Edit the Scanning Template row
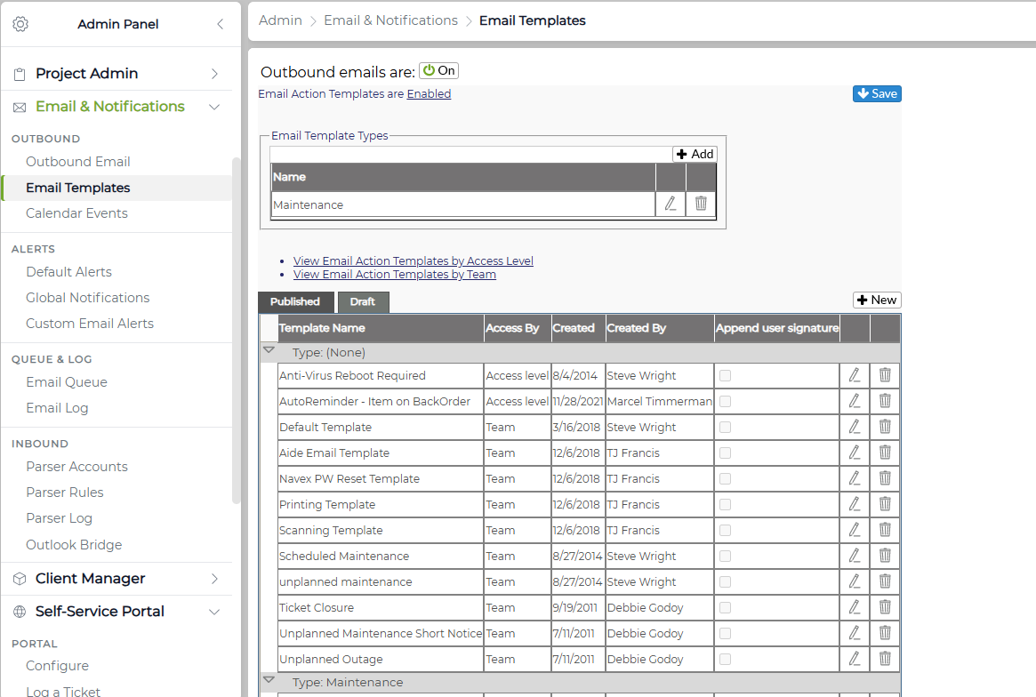1036x697 pixels. click(x=855, y=530)
